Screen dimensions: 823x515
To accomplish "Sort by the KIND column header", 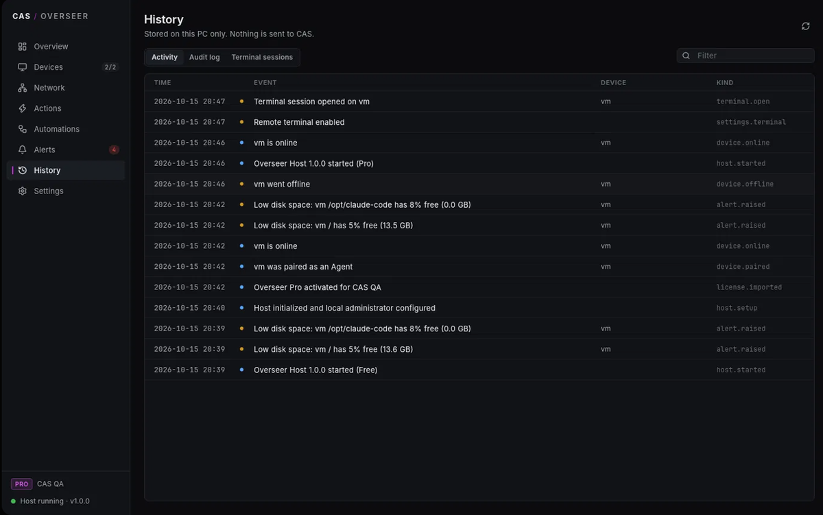I will (725, 83).
